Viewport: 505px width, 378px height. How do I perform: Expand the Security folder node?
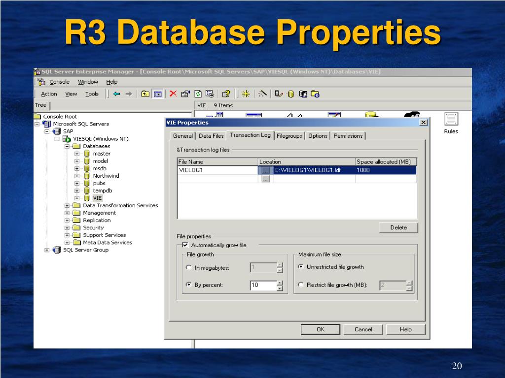(x=67, y=227)
